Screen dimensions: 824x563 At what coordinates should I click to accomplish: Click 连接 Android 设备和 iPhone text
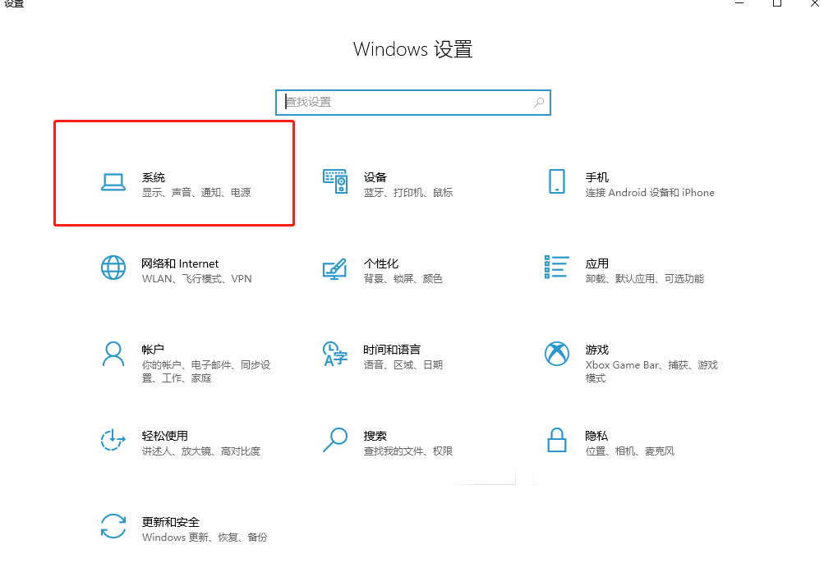coord(650,193)
